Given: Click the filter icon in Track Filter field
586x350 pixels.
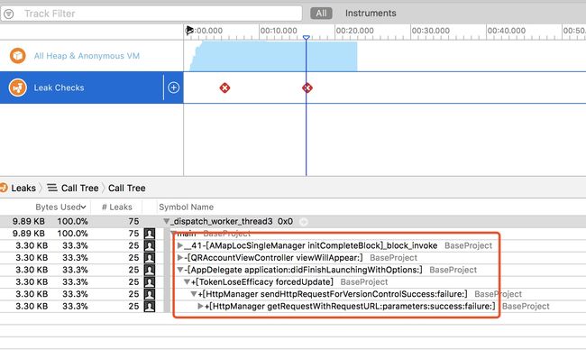Looking at the screenshot, I should click(8, 14).
